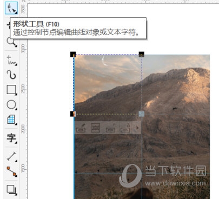Select the Parallel Dimension line tool

[12, 156]
